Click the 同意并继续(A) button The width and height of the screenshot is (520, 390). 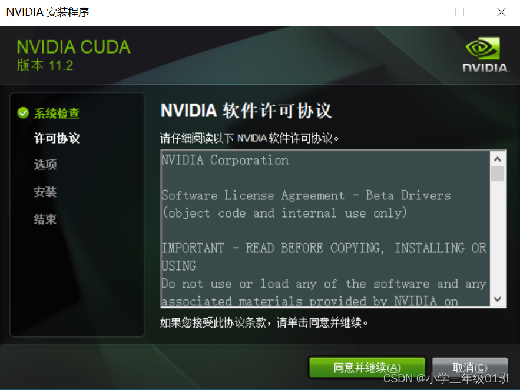[366, 366]
